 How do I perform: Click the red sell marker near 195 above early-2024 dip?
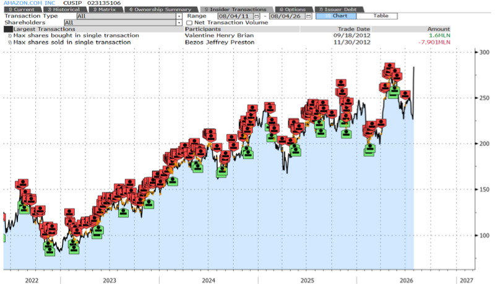pos(217,147)
